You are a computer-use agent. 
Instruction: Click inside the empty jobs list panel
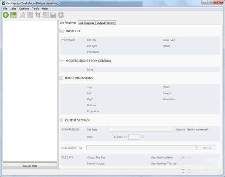[x=30, y=91]
